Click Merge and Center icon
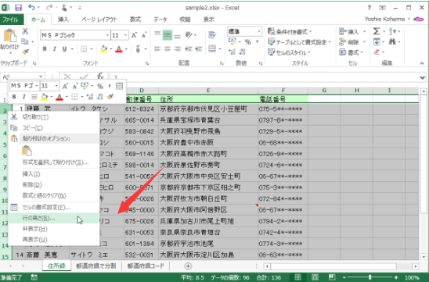The height and width of the screenshot is (282, 429). (212, 49)
